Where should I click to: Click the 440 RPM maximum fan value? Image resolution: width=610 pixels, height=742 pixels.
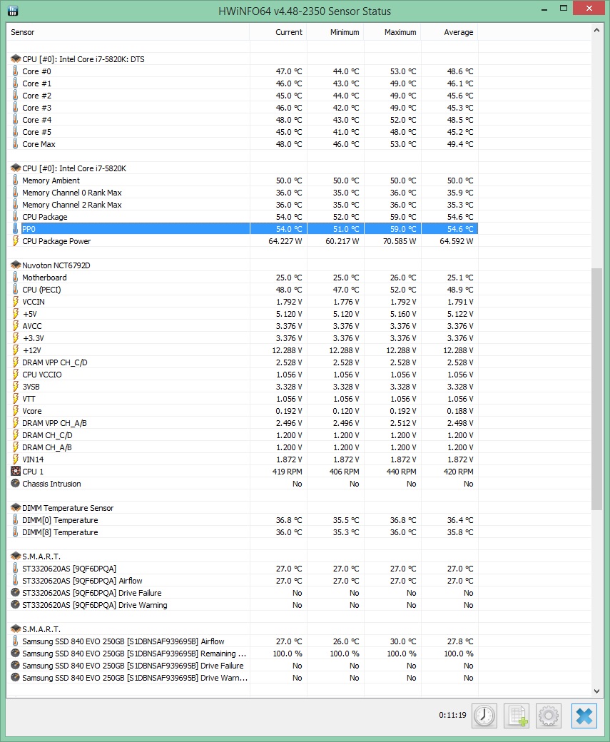(401, 472)
